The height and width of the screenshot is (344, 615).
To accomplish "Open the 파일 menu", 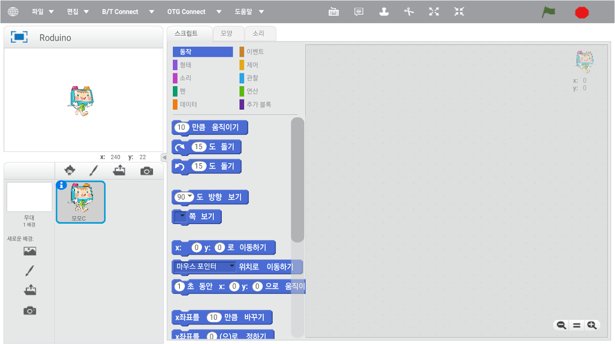I will click(x=43, y=12).
